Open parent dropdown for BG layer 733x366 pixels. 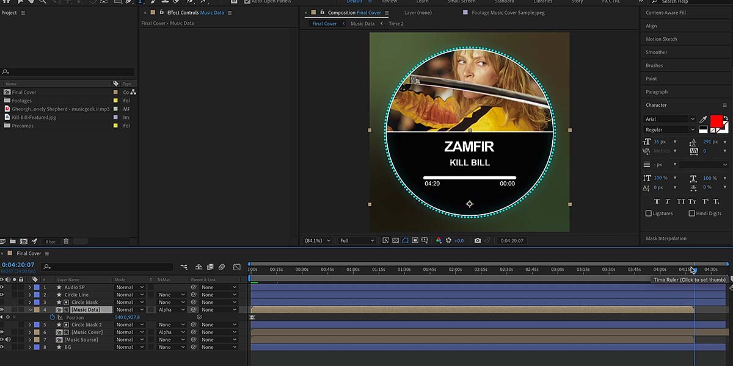point(219,347)
